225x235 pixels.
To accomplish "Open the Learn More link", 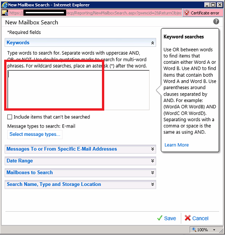I will 176,145.
